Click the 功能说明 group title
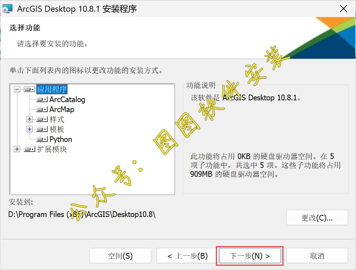The image size is (356, 270). point(201,85)
